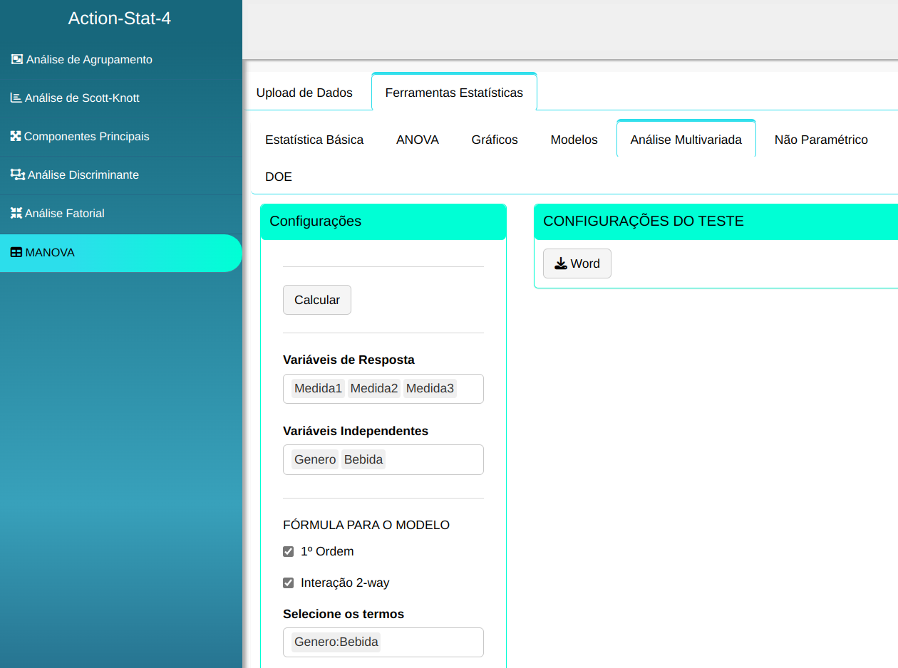
Task: Click the Análise Discriminante icon
Action: [17, 174]
